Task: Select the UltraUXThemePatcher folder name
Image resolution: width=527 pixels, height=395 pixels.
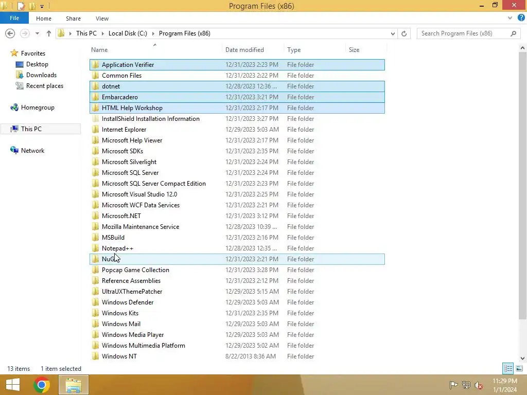Action: click(x=132, y=291)
